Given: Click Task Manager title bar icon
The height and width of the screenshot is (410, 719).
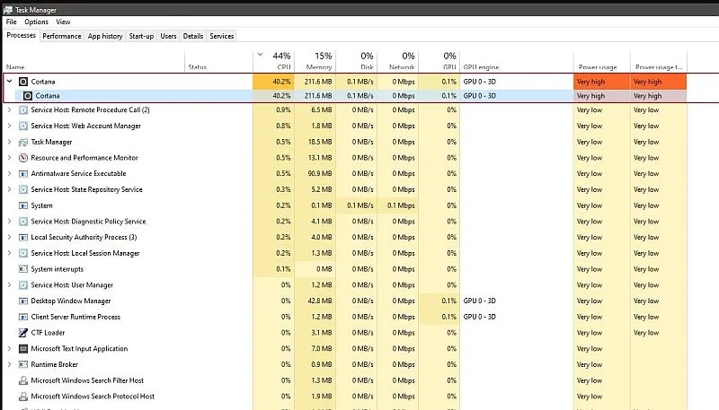Looking at the screenshot, I should [x=8, y=10].
